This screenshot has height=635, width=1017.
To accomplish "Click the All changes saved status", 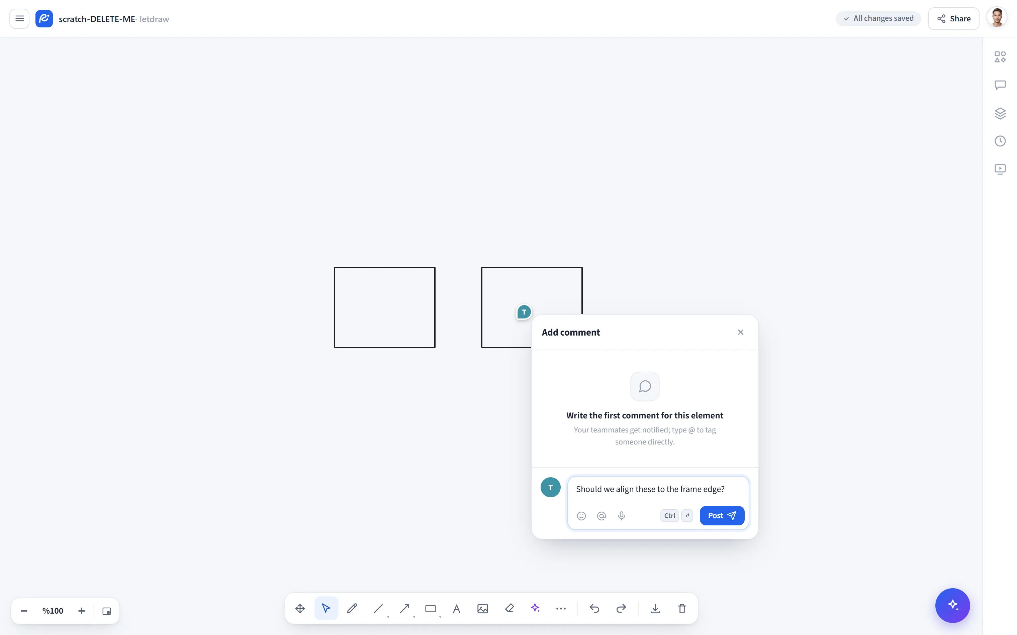I will [x=878, y=18].
